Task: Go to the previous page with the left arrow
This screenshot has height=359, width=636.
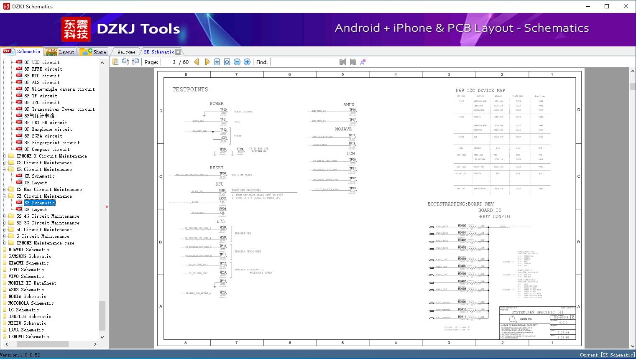Action: click(197, 62)
